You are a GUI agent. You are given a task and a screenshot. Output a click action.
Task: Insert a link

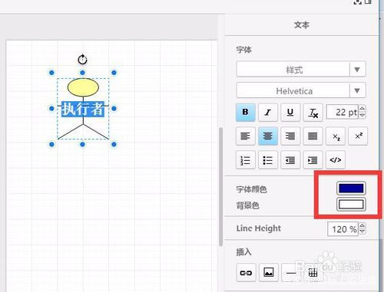246,273
